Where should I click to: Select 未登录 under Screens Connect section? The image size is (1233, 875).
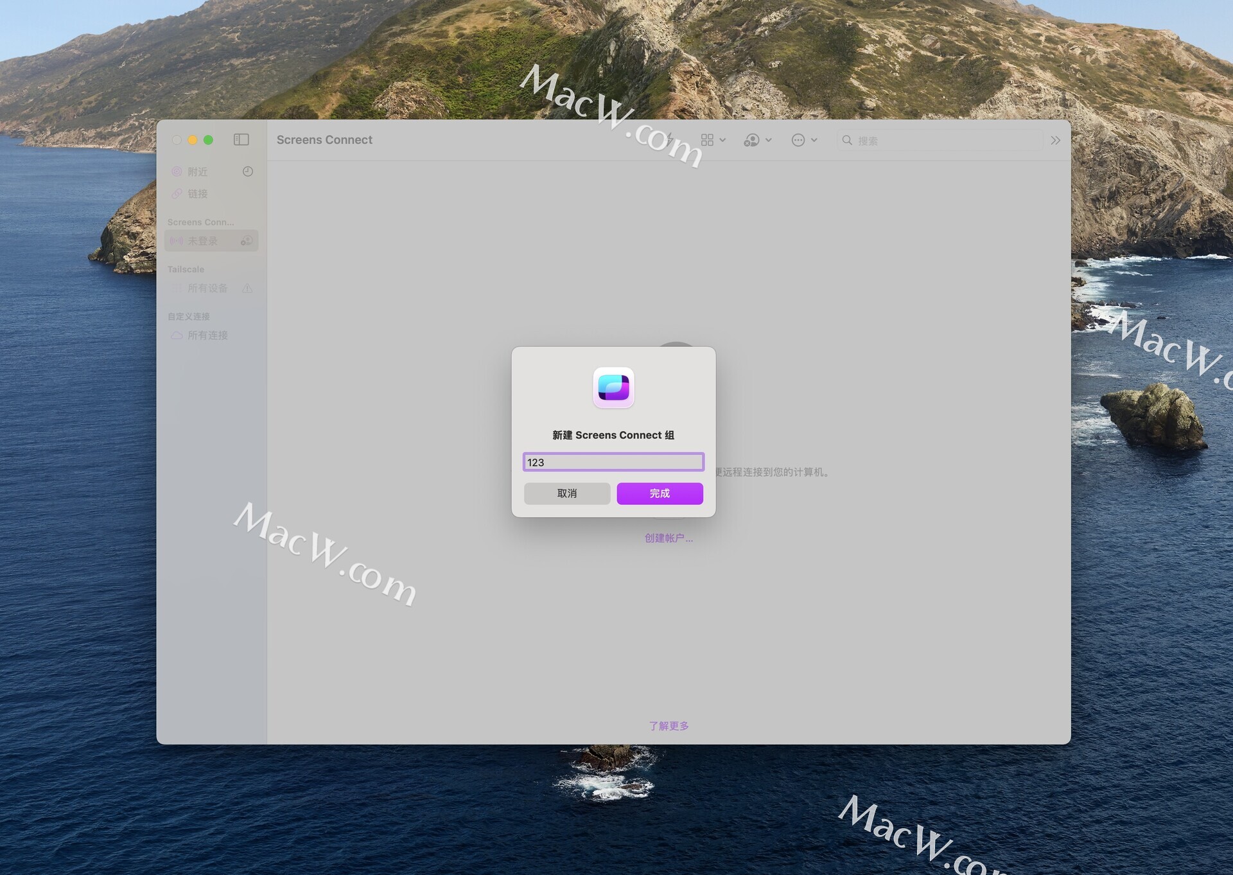(202, 241)
